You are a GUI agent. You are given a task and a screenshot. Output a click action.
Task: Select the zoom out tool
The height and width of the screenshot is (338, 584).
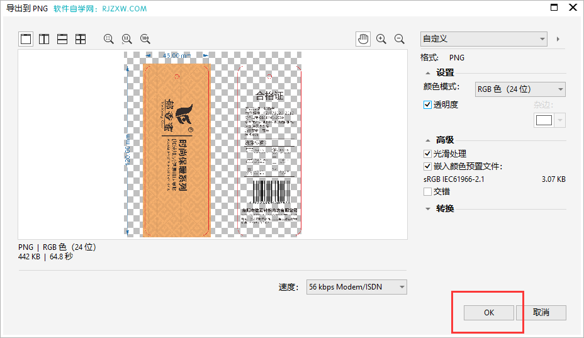click(399, 39)
